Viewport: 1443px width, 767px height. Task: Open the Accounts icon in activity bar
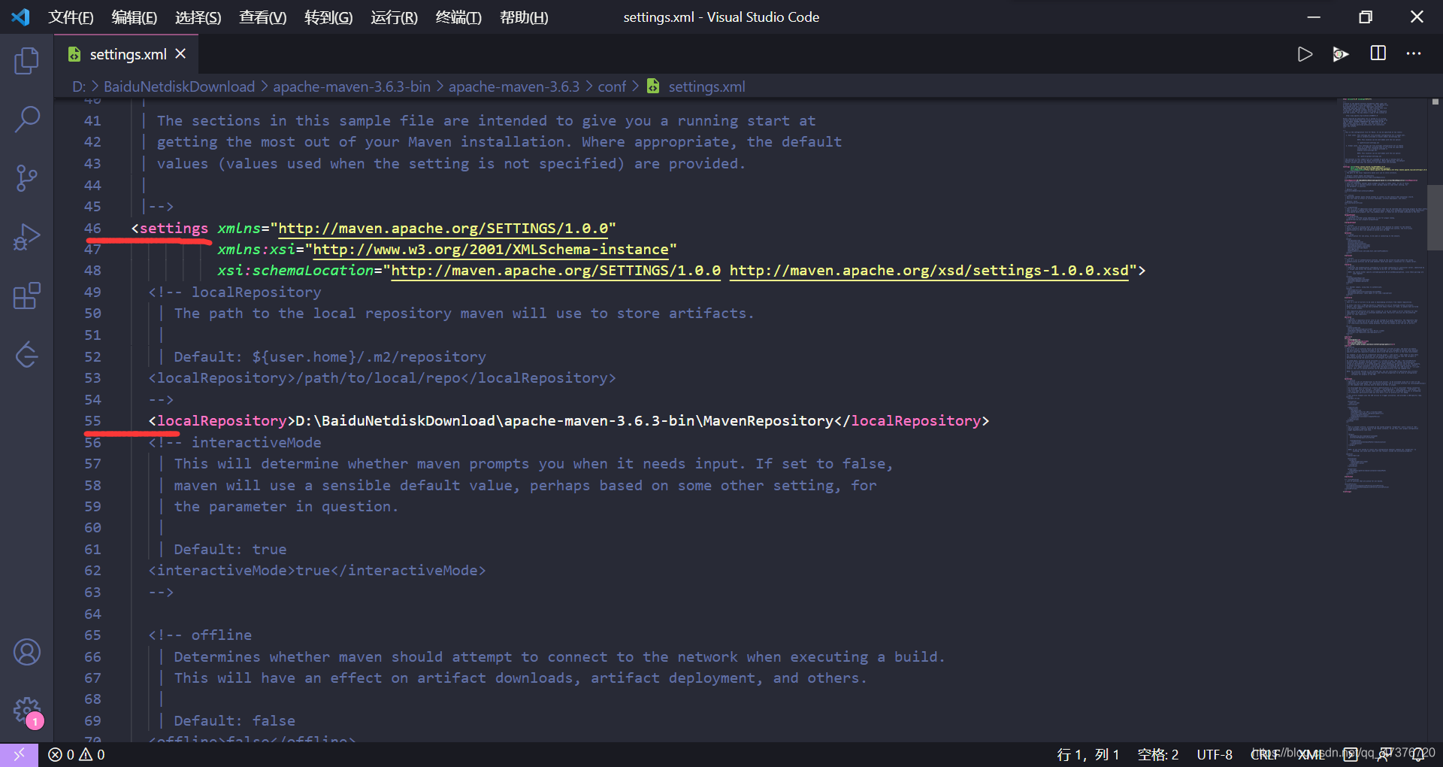click(27, 652)
